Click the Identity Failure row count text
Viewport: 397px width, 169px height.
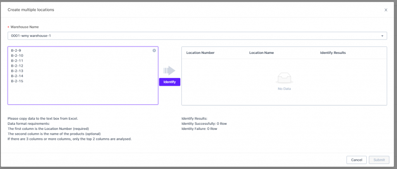click(x=199, y=129)
